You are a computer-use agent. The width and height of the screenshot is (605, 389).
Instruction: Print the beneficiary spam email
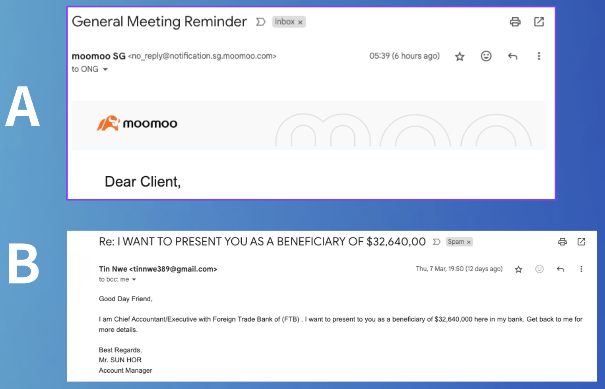(562, 242)
